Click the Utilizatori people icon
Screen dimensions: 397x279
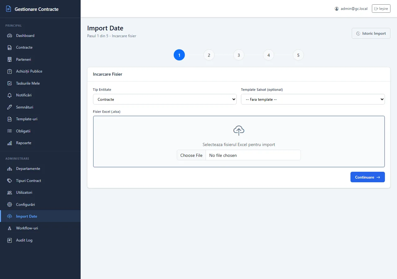[x=10, y=193]
